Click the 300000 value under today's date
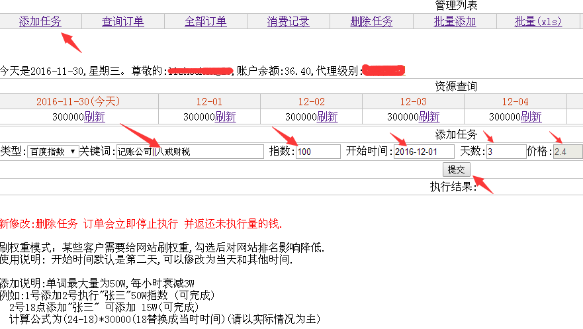 coord(68,117)
